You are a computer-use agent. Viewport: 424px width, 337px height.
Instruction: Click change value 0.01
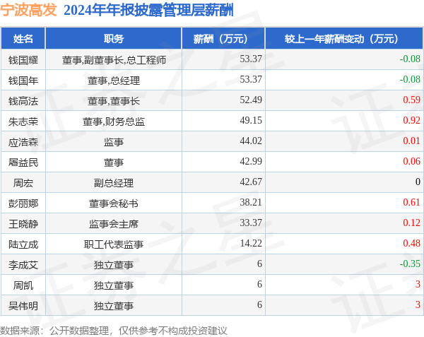(x=411, y=141)
